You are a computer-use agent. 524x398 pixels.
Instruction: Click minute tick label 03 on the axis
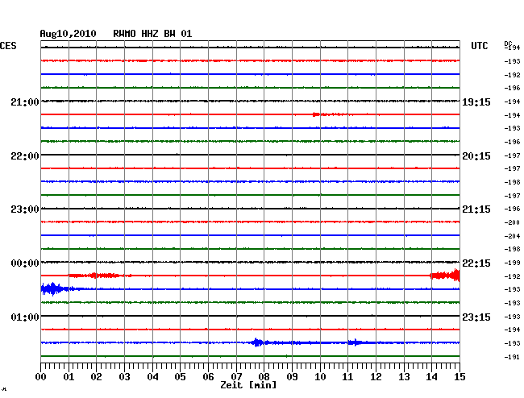125,377
